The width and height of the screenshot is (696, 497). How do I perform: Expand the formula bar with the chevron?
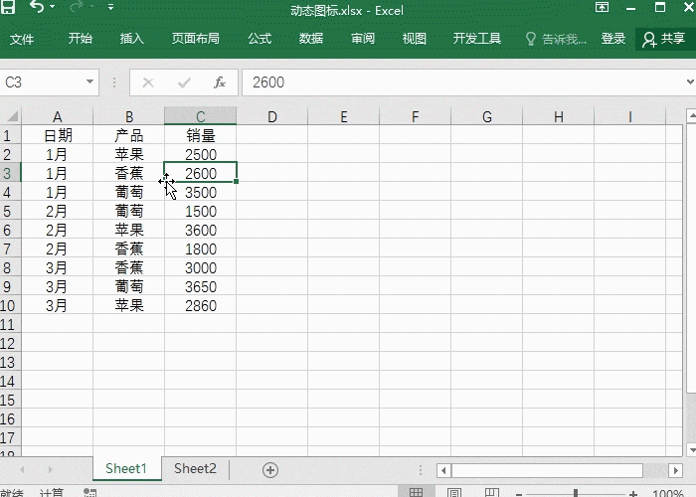point(690,83)
